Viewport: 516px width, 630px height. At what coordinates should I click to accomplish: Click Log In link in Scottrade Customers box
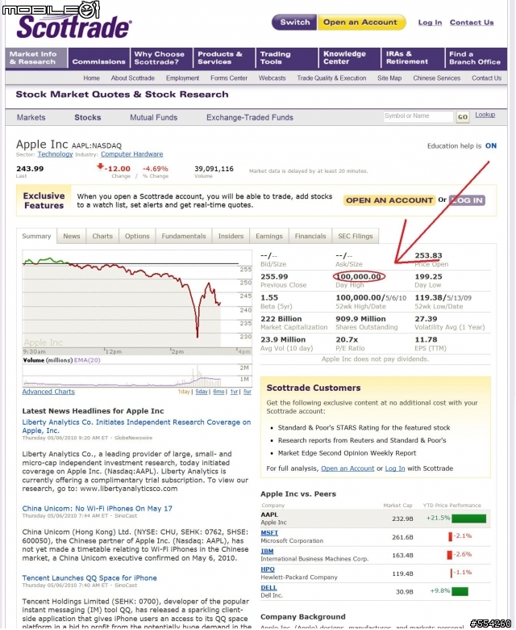tap(395, 468)
